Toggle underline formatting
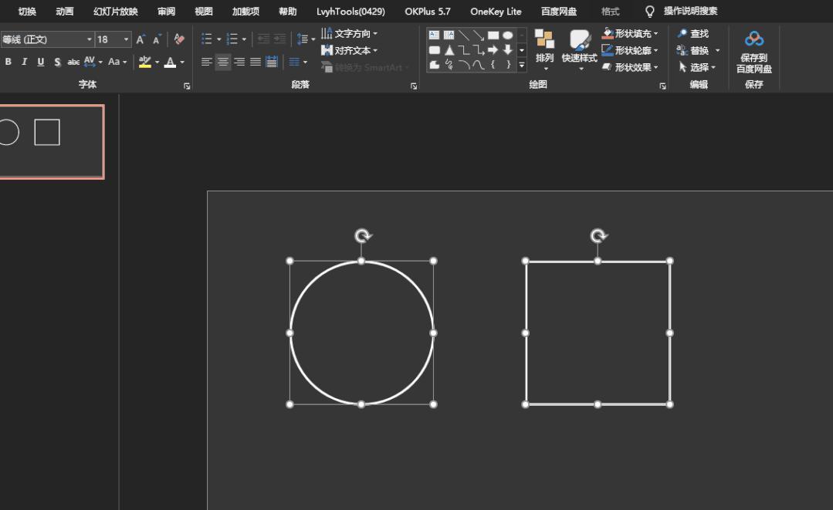 [41, 62]
